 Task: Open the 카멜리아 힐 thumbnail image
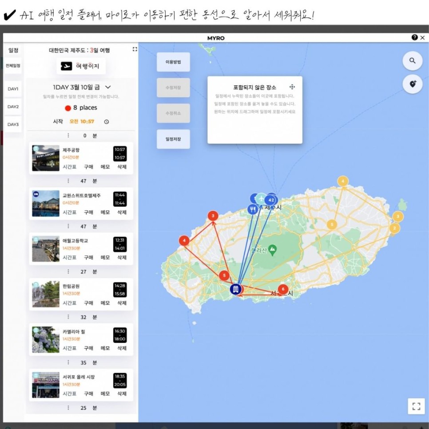pyautogui.click(x=46, y=340)
